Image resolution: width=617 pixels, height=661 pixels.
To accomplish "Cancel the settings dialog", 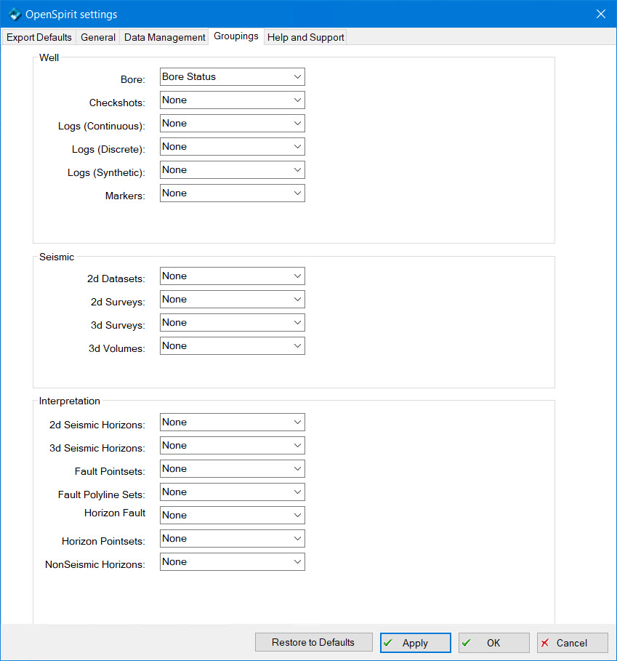I will 572,642.
